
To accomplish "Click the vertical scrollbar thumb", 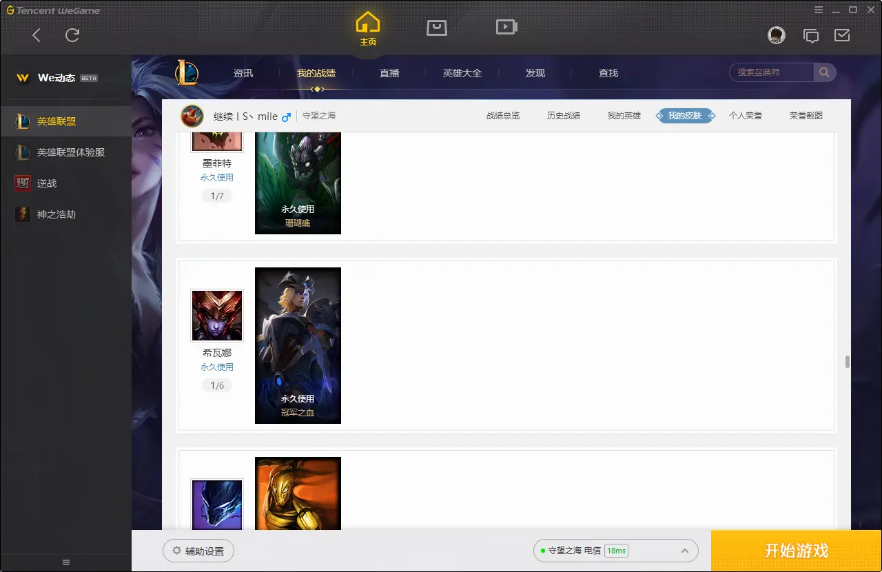I will pyautogui.click(x=848, y=362).
